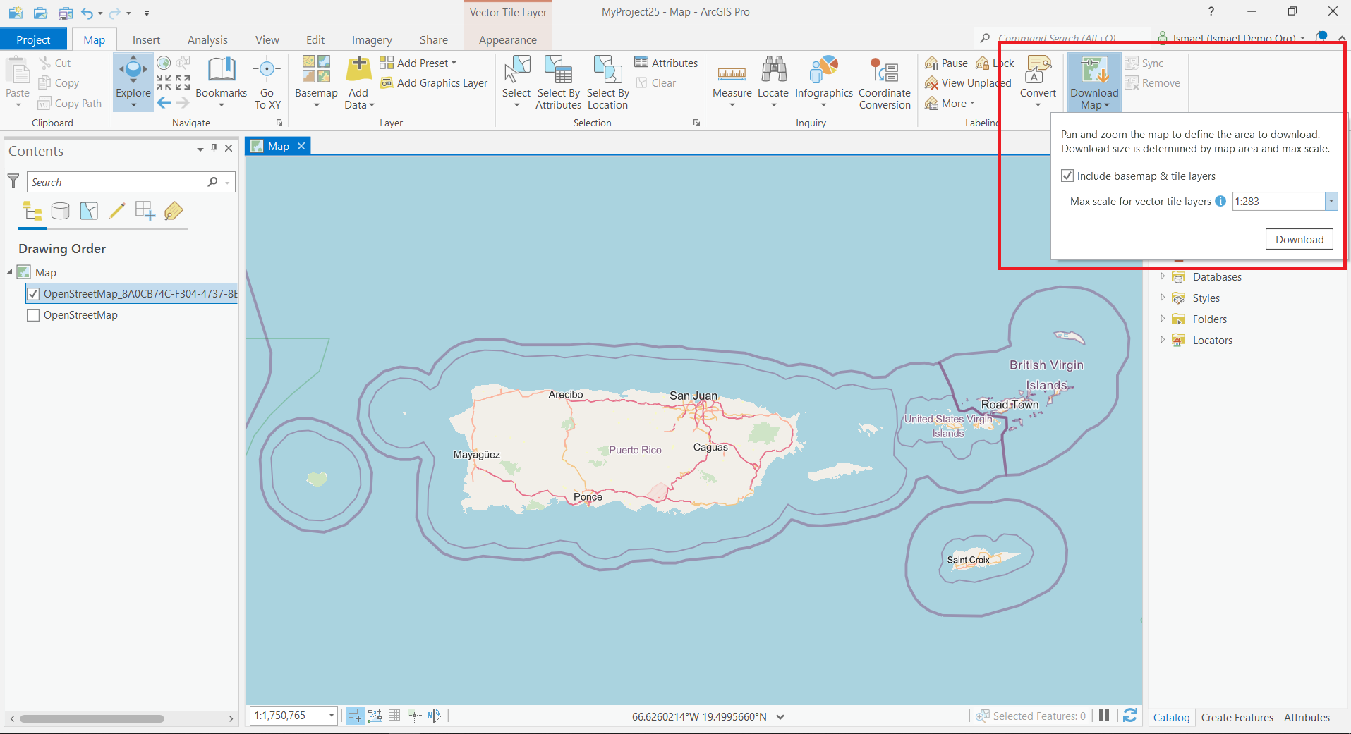Viewport: 1351px width, 734px height.
Task: Click the Measure tool icon
Action: [x=732, y=73]
